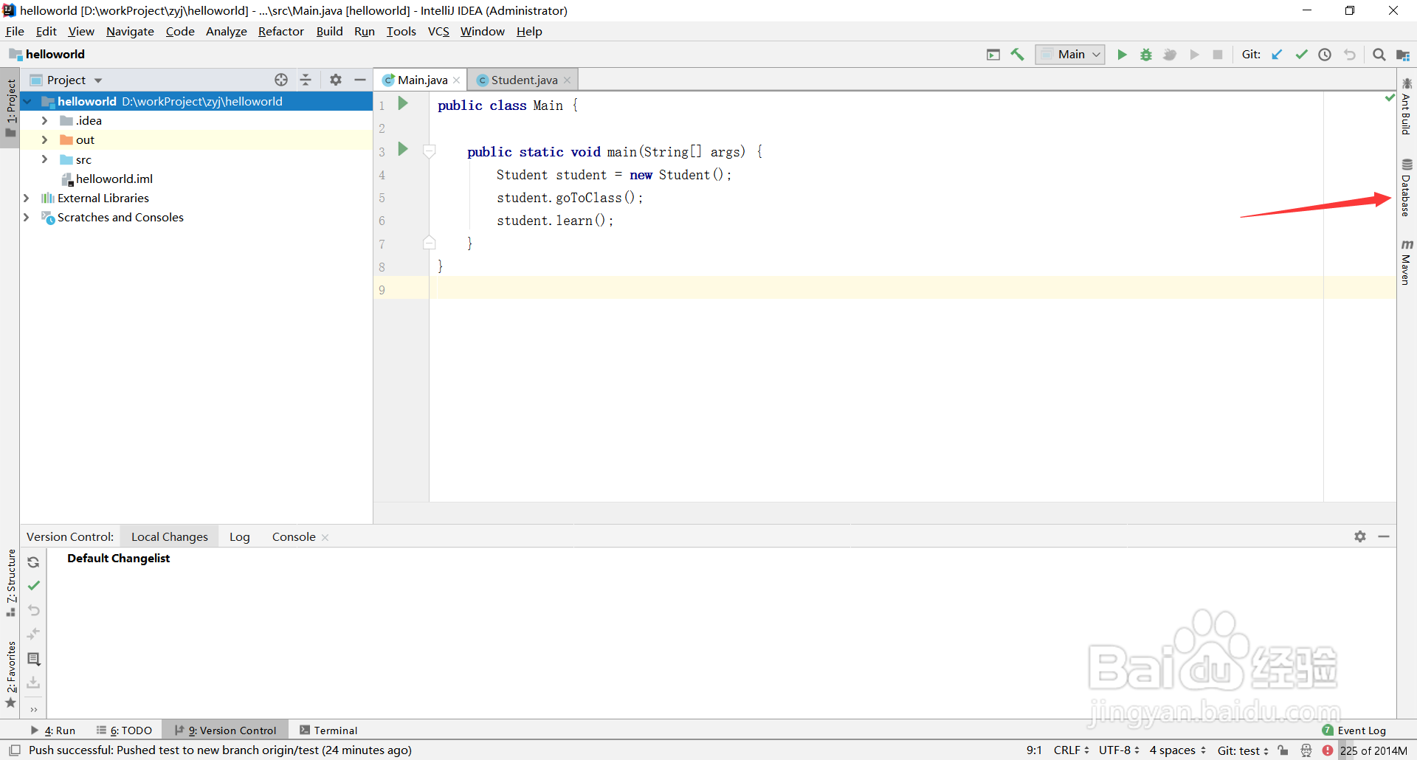The width and height of the screenshot is (1417, 760).
Task: Update project via Git arrow icon
Action: coord(1278,55)
